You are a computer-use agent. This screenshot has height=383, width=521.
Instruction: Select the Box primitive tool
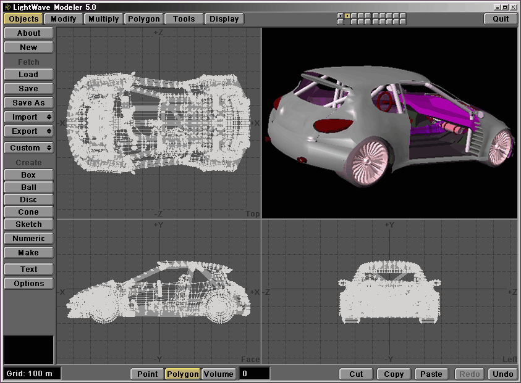click(28, 175)
